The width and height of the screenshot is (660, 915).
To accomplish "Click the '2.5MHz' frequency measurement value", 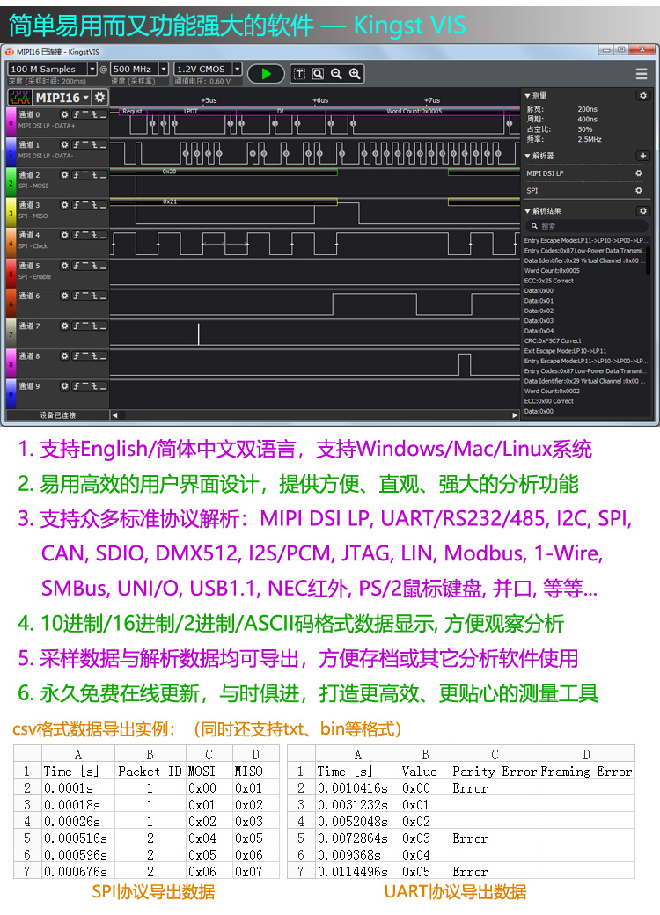I will [x=590, y=140].
